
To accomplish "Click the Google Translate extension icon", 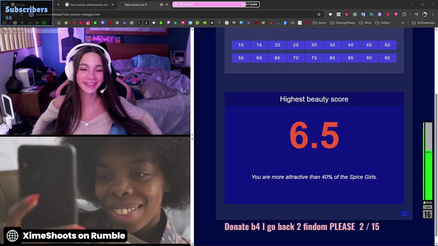I will tap(363, 14).
